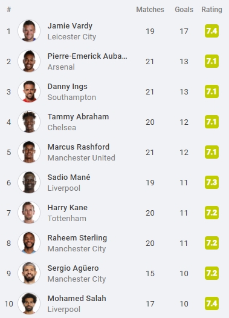This screenshot has width=229, height=318.
Task: Click the # rank column header
Action: 8,10
